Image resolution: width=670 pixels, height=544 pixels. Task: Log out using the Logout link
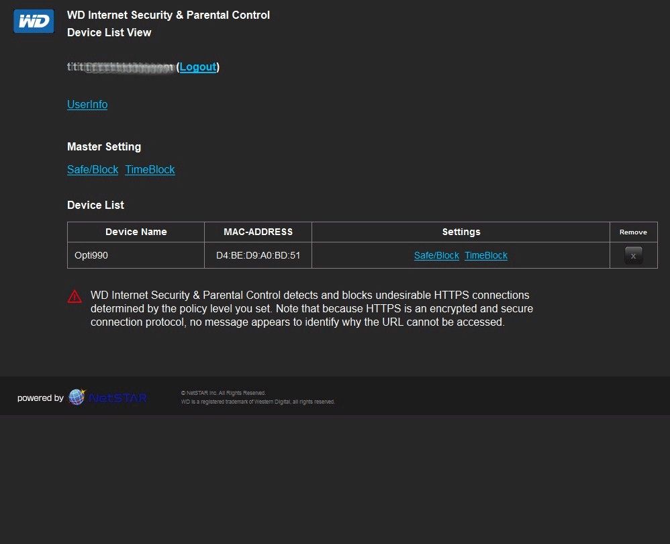(x=198, y=66)
